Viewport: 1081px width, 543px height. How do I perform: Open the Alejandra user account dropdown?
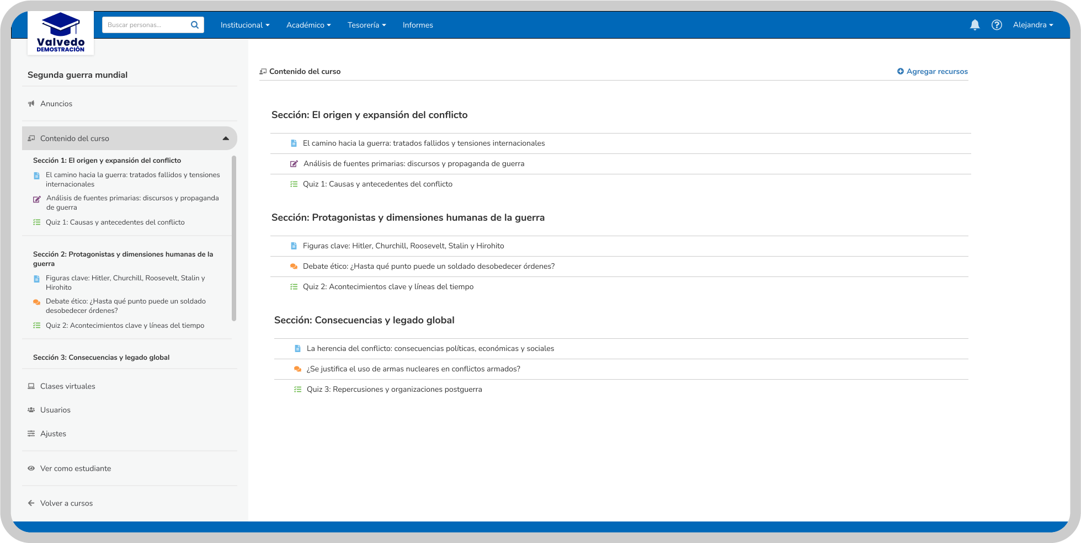pyautogui.click(x=1032, y=25)
